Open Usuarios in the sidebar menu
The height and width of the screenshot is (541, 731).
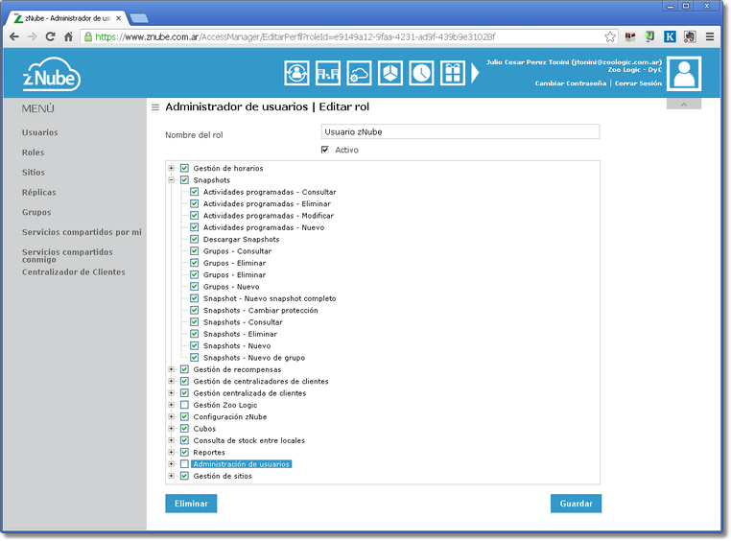pos(40,132)
